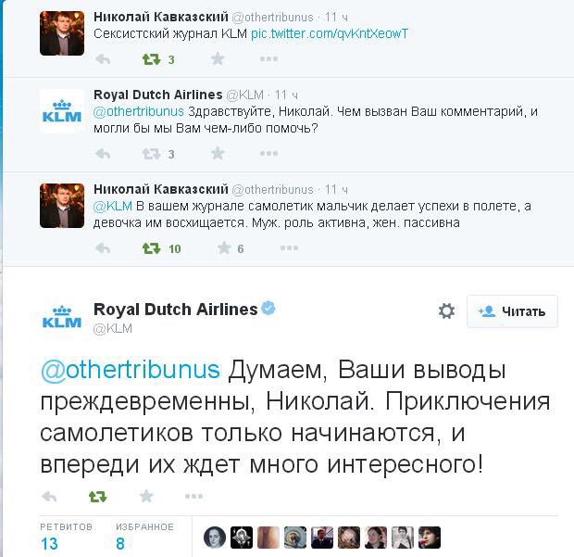
Task: Favorite KLM's tweet asking how to help
Action: click(x=218, y=154)
